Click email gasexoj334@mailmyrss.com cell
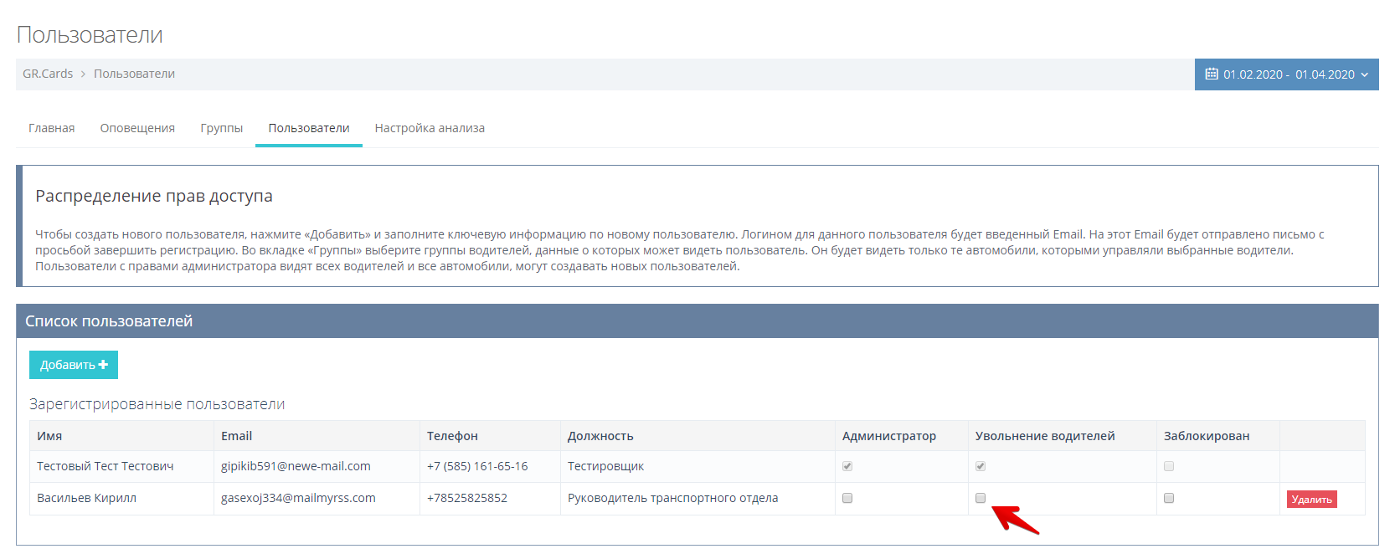This screenshot has width=1395, height=559. coord(298,498)
